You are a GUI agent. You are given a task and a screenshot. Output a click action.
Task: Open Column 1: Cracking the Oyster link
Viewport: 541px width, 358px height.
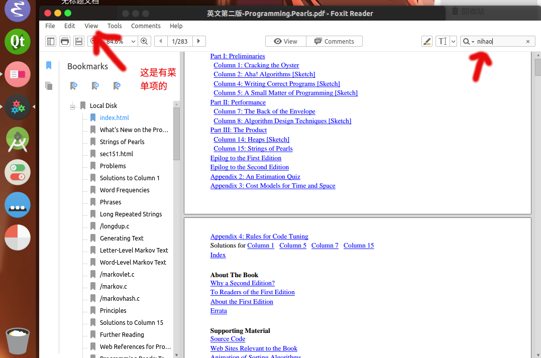tap(256, 65)
